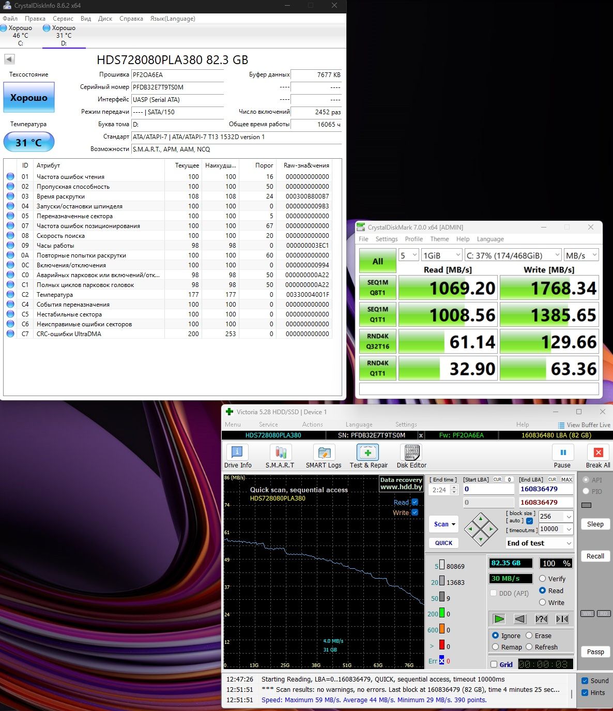This screenshot has width=613, height=711.
Task: Toggle the Write graph checkbox
Action: 415,512
